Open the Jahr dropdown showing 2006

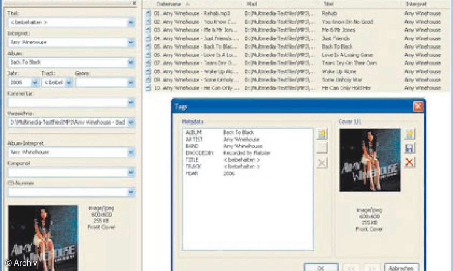(x=35, y=82)
